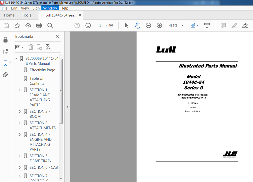This screenshot has height=182, width=253.
Task: Go to next page arrow
Action: click(88, 25)
